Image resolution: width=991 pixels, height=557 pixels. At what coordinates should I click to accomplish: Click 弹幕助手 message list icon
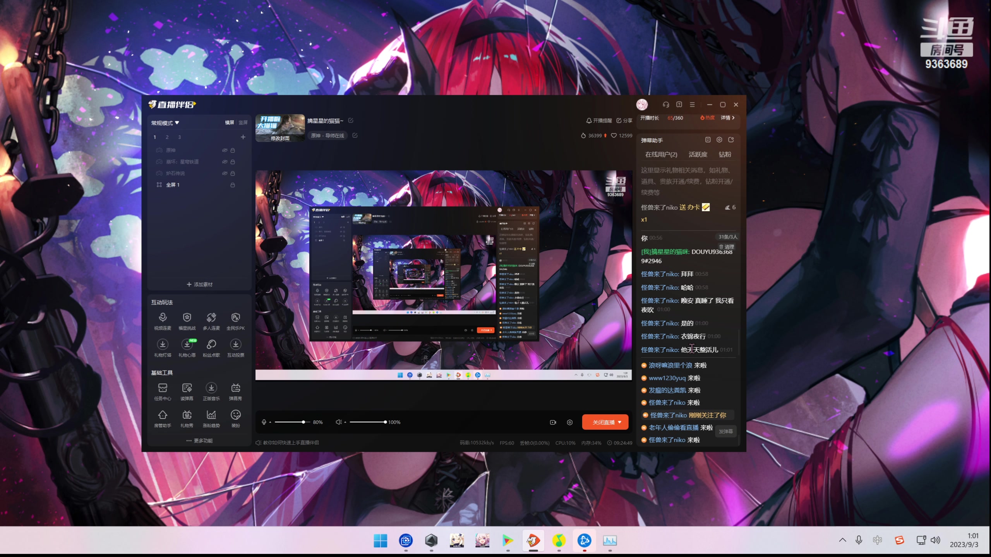point(708,140)
